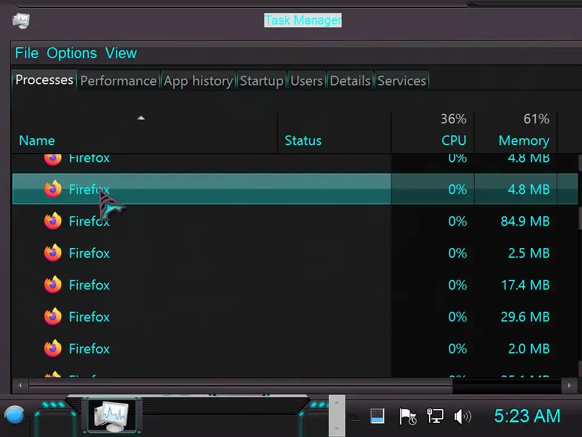Click the horizontal scrollbar left arrow
This screenshot has height=437, width=582.
[20, 386]
